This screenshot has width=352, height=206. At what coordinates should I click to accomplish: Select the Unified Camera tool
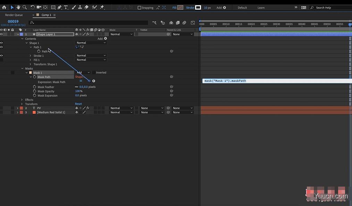pyautogui.click(x=39, y=7)
